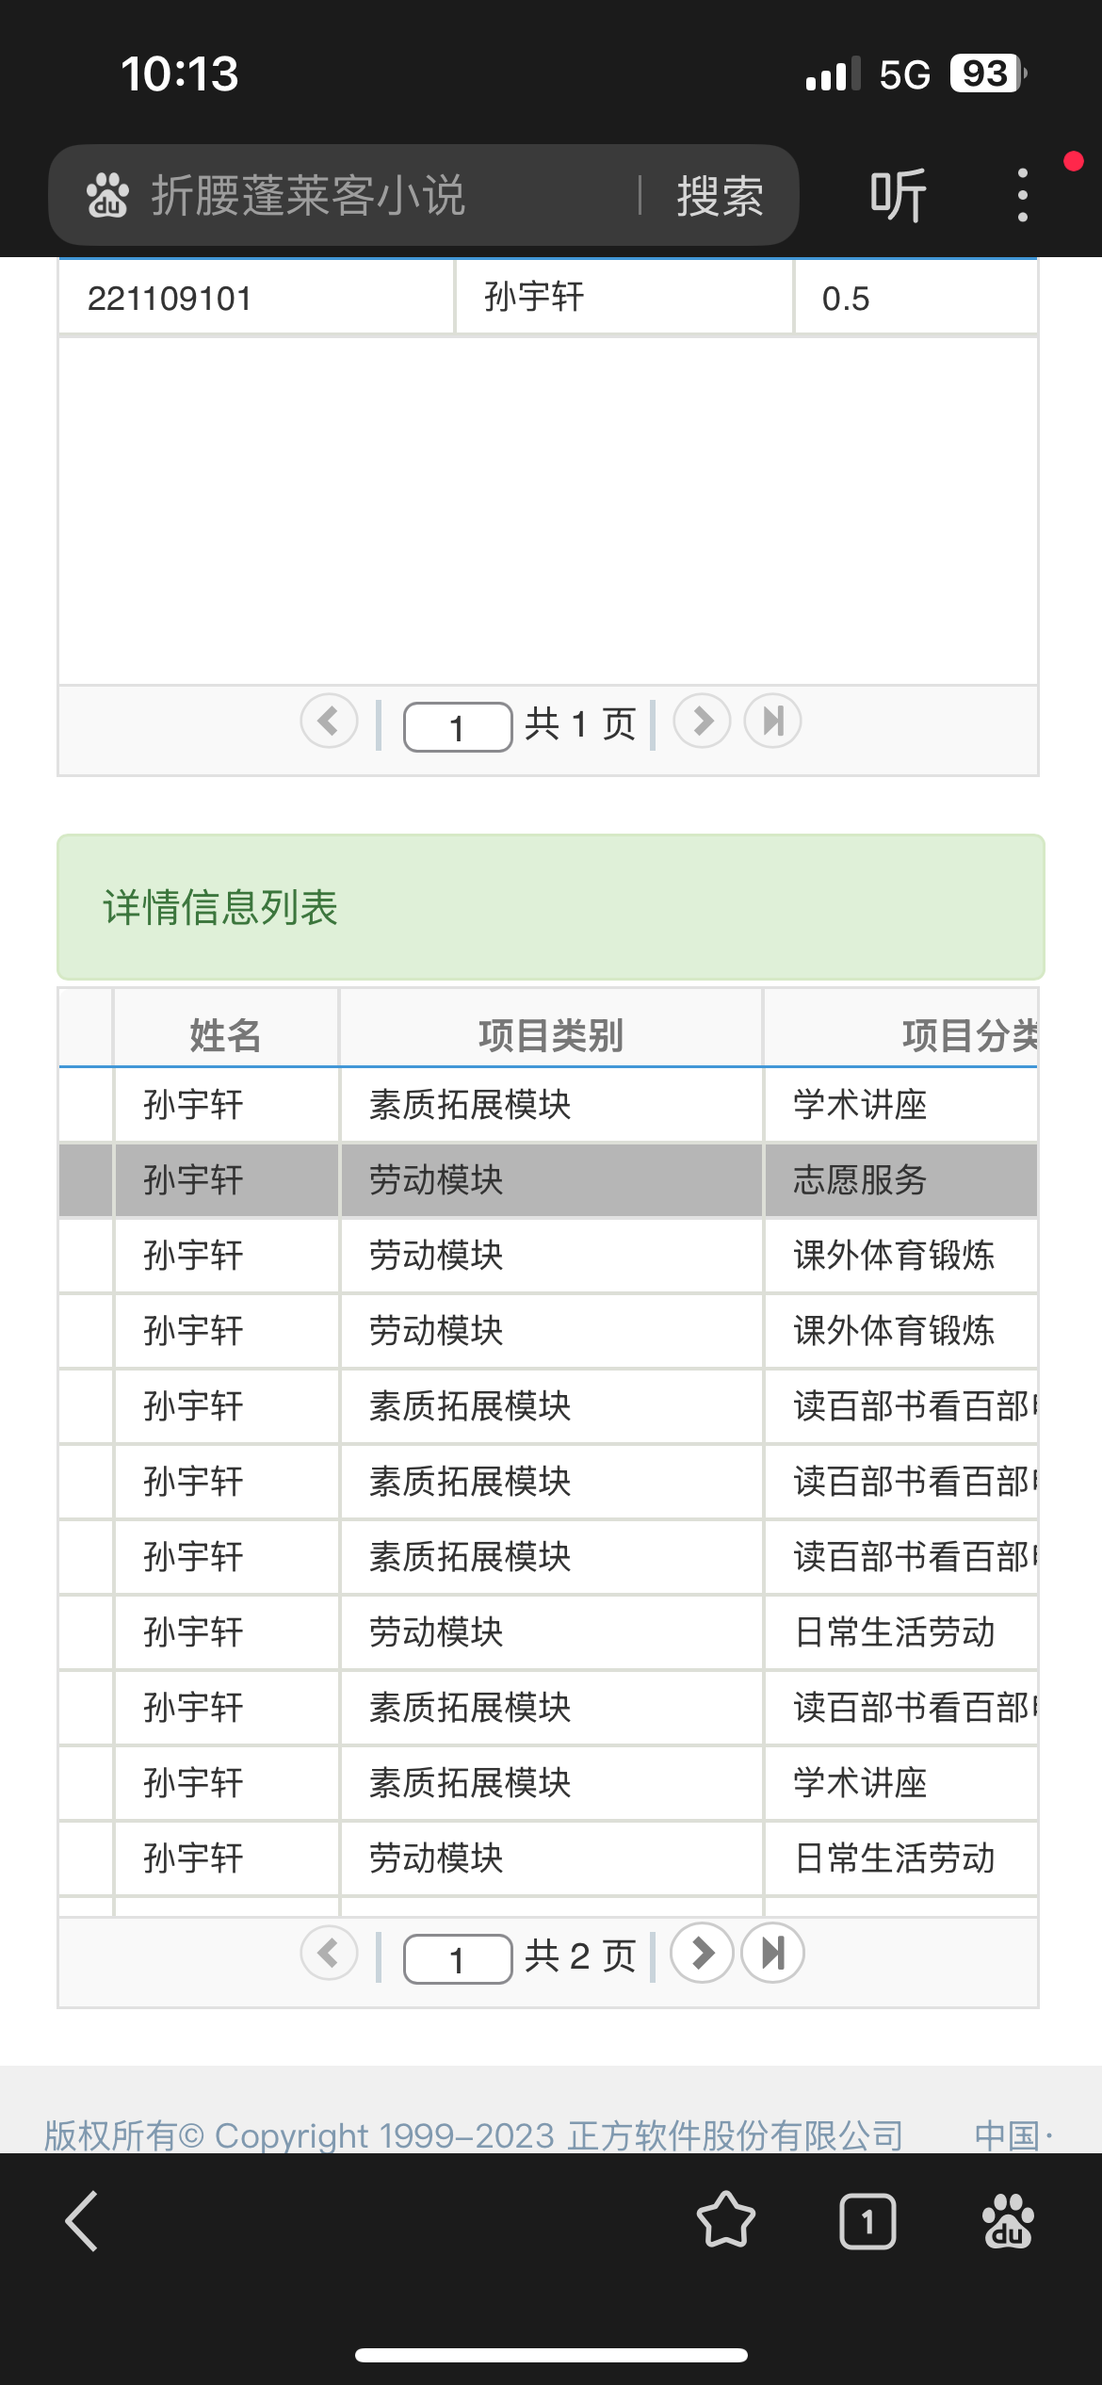Click previous page arrow in upper table
The height and width of the screenshot is (2385, 1102).
pyautogui.click(x=329, y=722)
